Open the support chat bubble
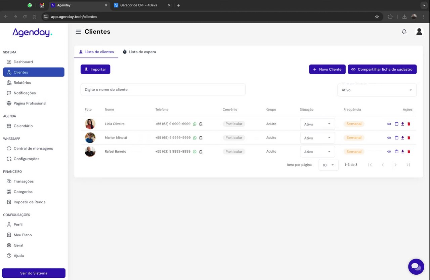The height and width of the screenshot is (280, 430). (x=416, y=267)
